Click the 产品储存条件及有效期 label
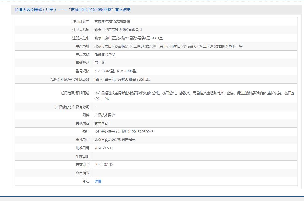Image resolution: width=304 pixels, height=201 pixels. tap(72, 107)
